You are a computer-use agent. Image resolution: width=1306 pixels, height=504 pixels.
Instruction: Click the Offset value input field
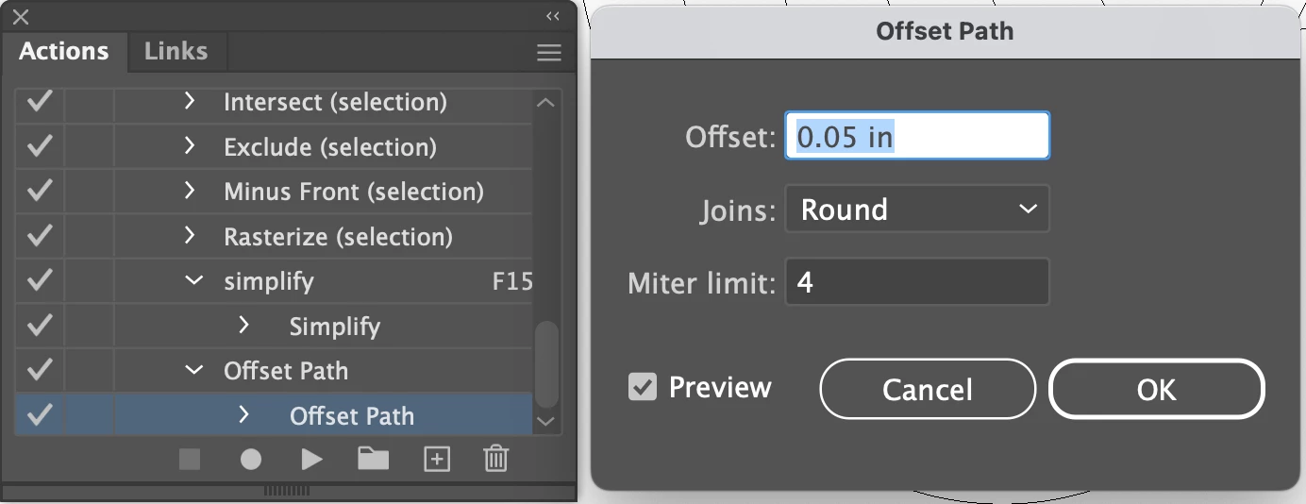tap(917, 136)
